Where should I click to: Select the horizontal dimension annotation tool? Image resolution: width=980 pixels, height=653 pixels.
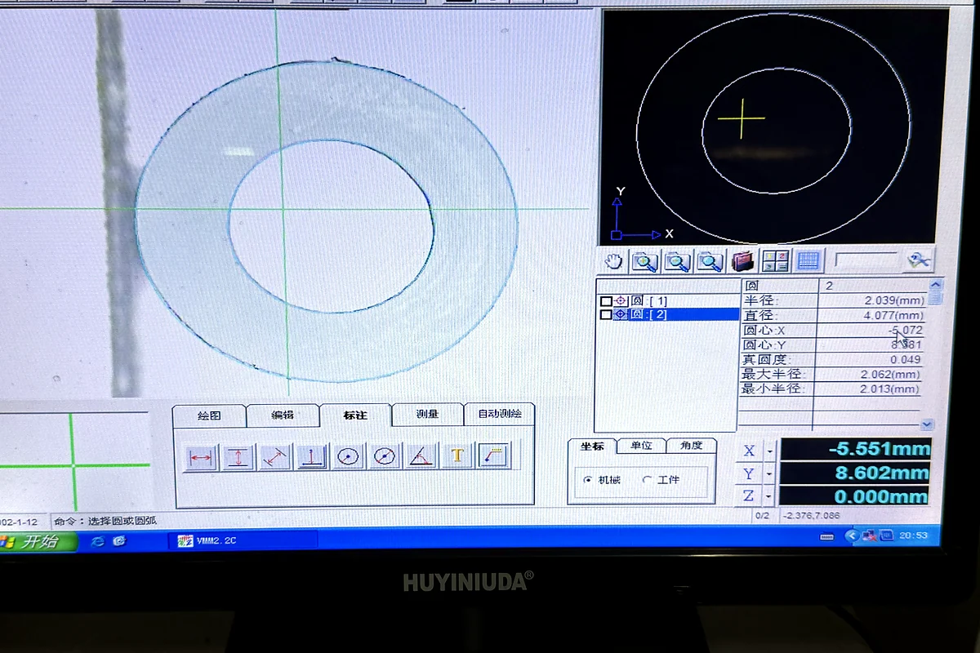coord(200,457)
